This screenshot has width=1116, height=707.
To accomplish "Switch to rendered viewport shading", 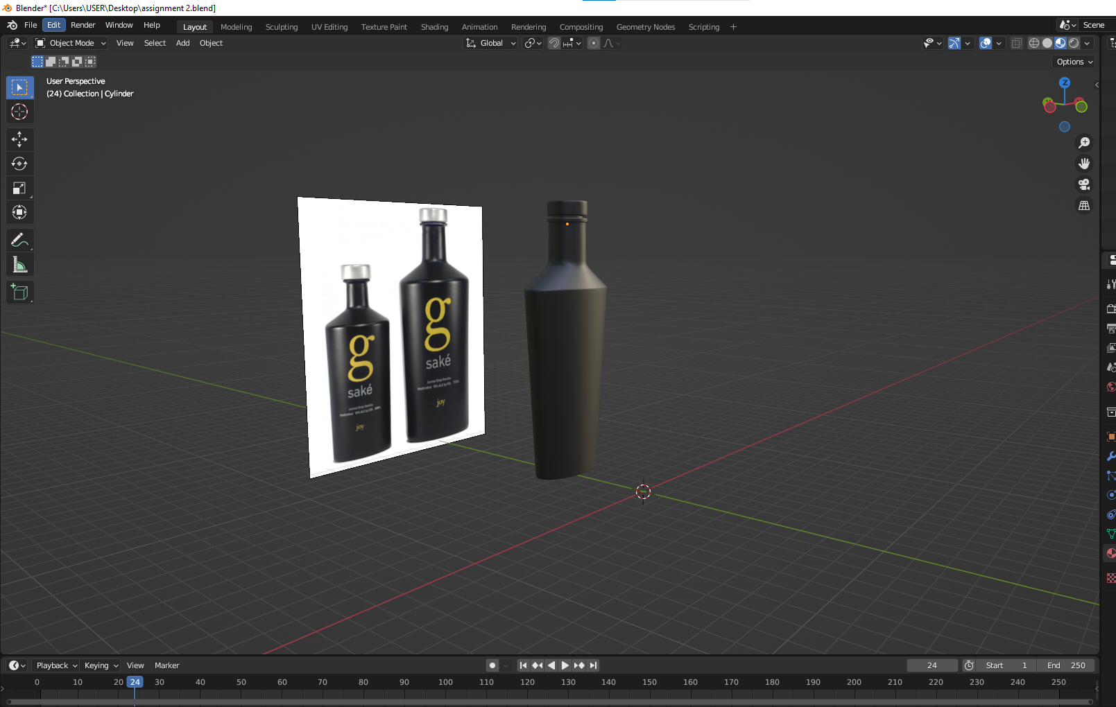I will [x=1074, y=43].
